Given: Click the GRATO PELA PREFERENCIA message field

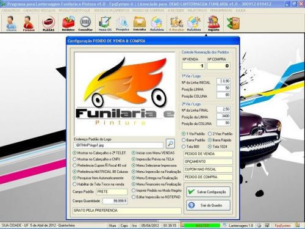Looking at the screenshot, I should pos(127,211).
